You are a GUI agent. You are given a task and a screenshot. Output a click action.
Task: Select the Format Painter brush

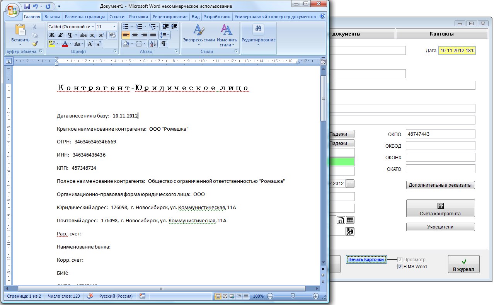34,44
